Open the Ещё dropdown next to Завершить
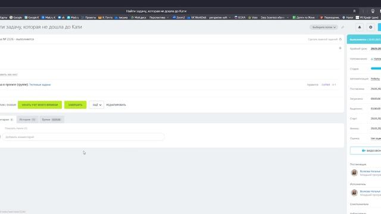Screen dimensions: 381x214 click(x=96, y=105)
